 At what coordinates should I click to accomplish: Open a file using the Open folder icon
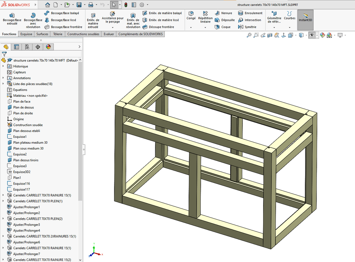[67, 5]
